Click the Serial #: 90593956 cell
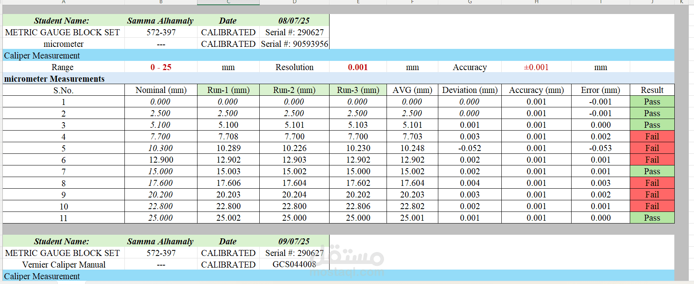 [294, 44]
